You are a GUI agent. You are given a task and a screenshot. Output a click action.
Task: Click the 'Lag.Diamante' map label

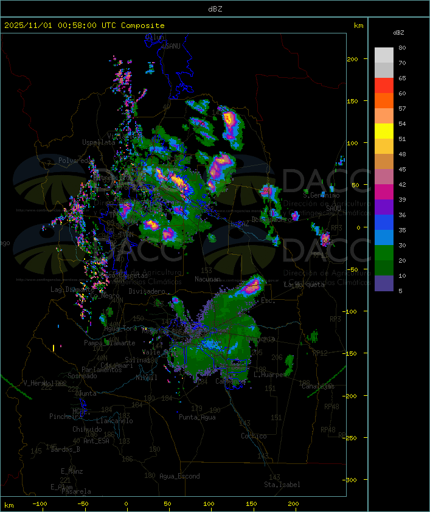[x=72, y=289]
